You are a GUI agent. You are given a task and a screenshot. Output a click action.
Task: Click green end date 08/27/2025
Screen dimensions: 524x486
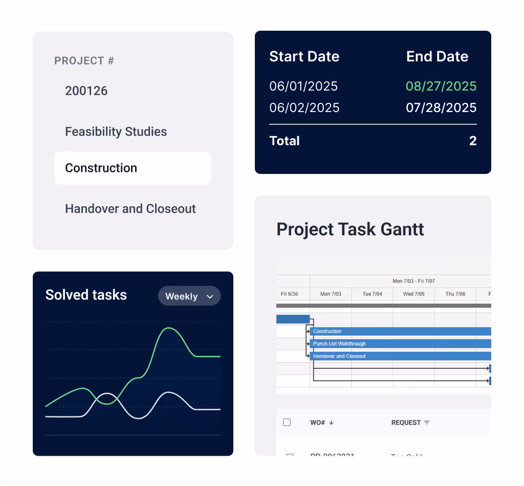[x=441, y=86]
